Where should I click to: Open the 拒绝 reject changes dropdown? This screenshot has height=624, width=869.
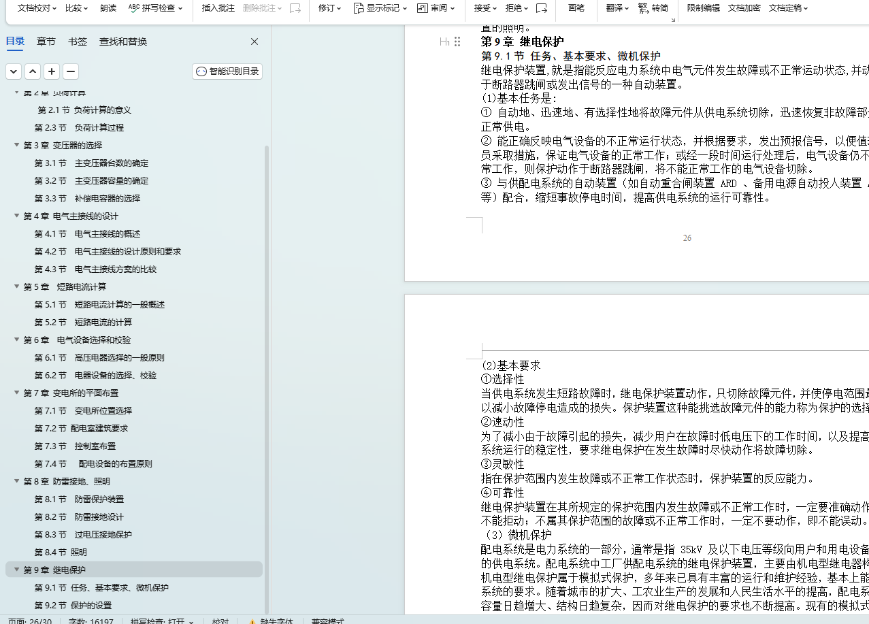(x=517, y=8)
